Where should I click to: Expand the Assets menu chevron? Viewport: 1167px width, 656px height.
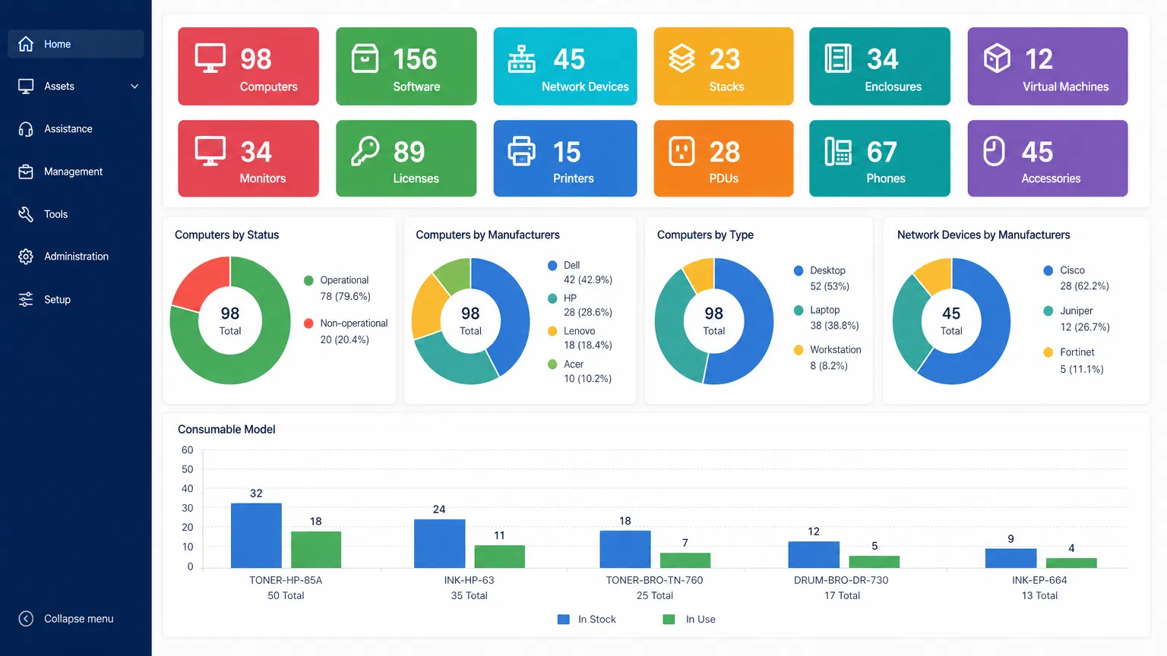[x=134, y=87]
